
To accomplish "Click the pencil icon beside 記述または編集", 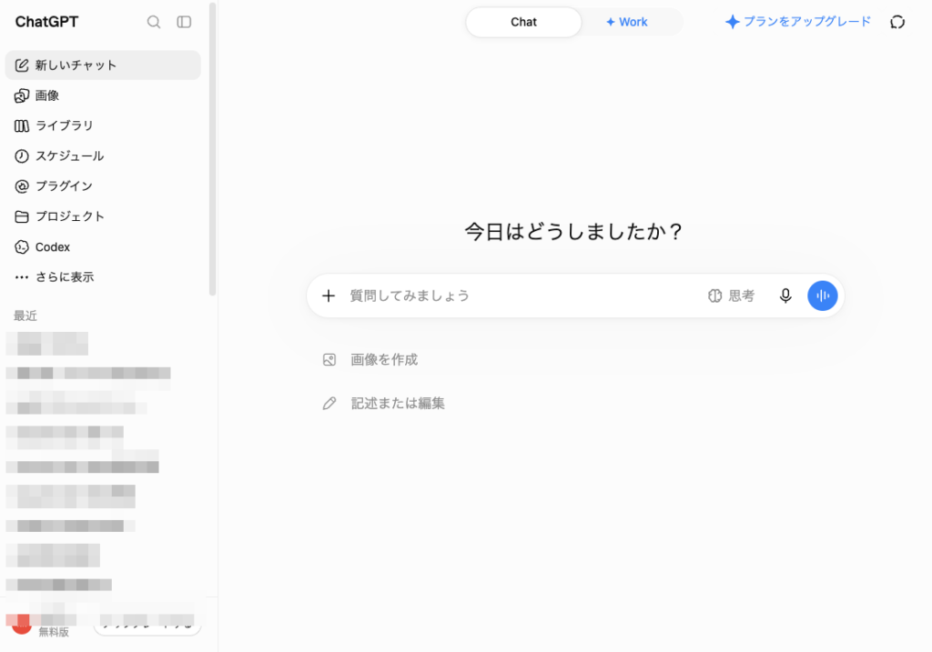I will tap(329, 404).
